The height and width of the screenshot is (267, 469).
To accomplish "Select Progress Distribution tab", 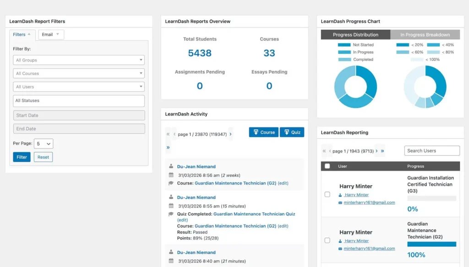I will click(x=355, y=35).
